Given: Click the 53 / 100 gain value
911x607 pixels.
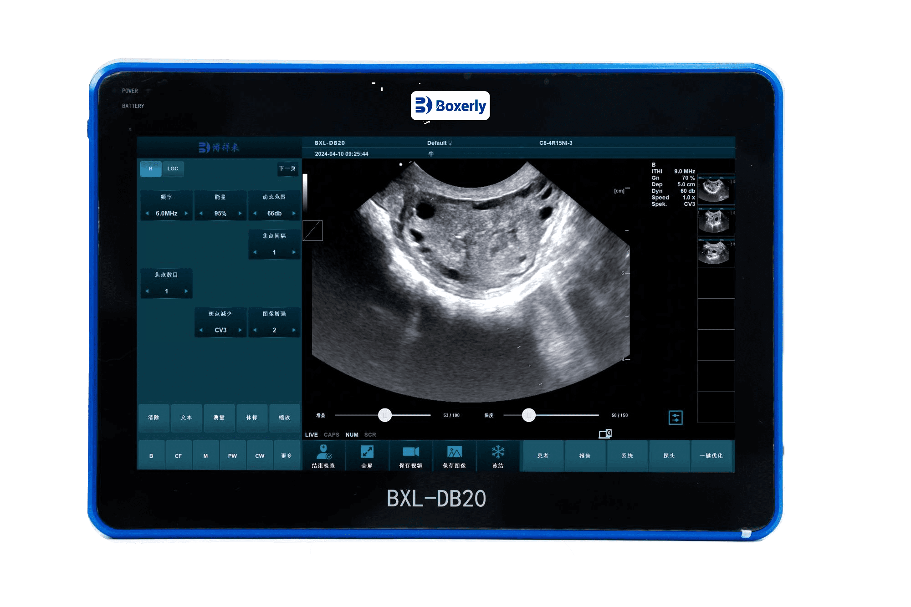Looking at the screenshot, I should pos(451,415).
